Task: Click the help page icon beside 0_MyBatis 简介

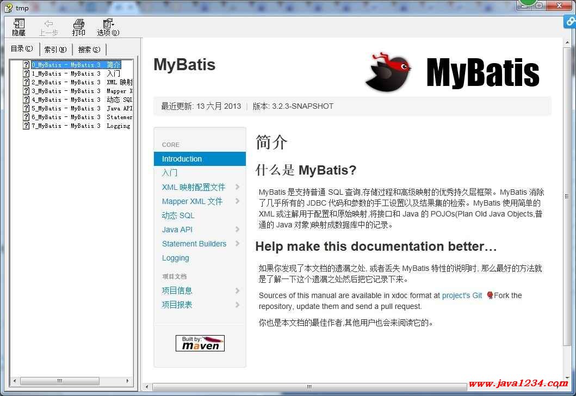Action: [26, 65]
